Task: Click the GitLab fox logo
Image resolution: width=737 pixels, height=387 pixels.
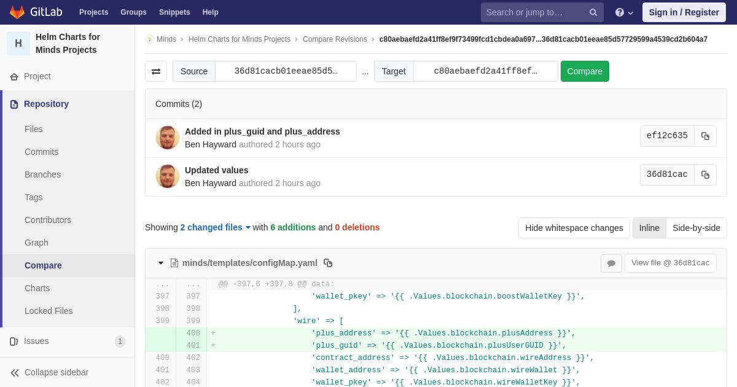Action: pos(17,12)
